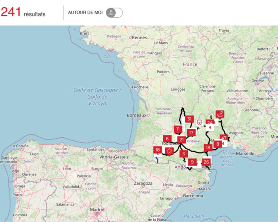
Task: Click the 241 résultats count
Action: (23, 13)
